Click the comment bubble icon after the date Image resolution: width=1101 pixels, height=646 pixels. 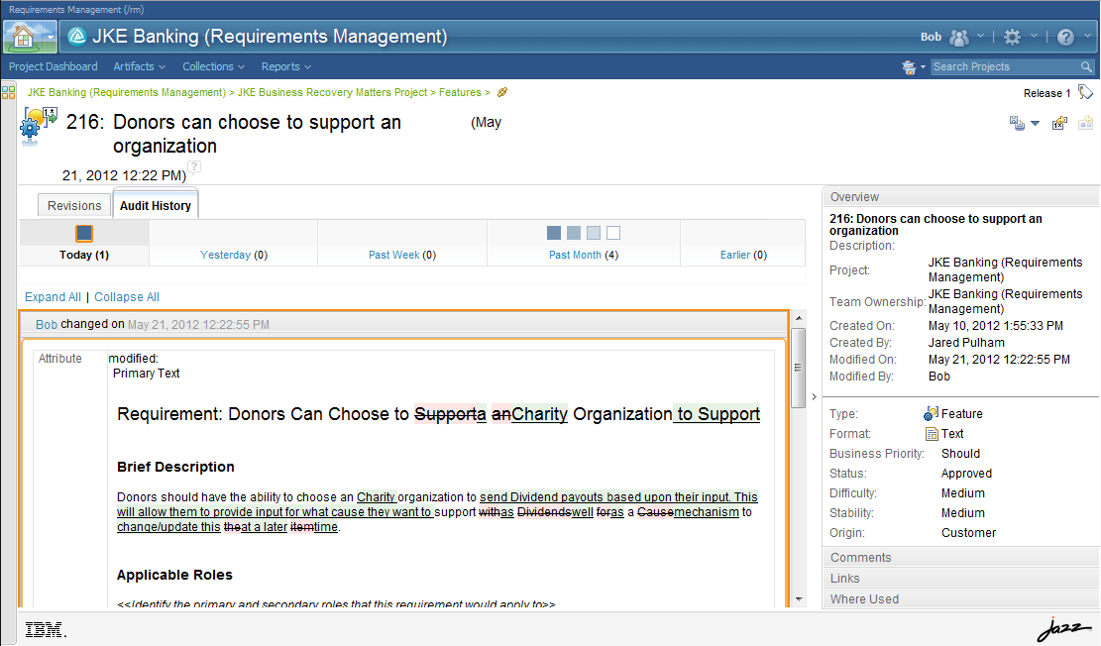[194, 167]
